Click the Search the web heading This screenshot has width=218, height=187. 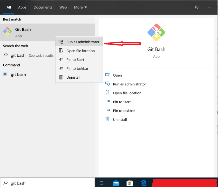15,46
